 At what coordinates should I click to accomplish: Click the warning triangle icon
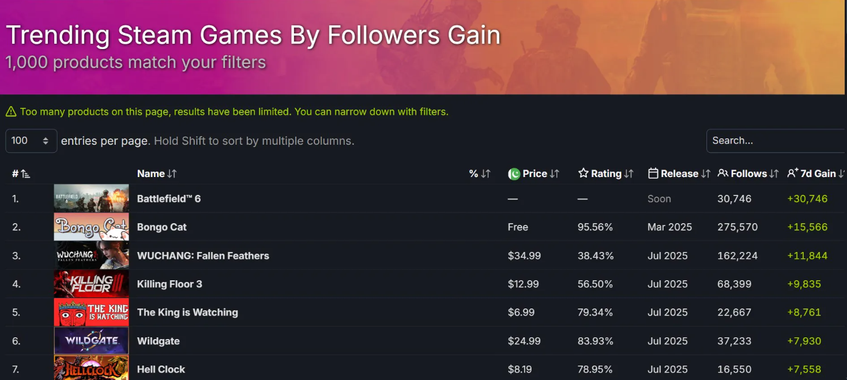point(10,112)
